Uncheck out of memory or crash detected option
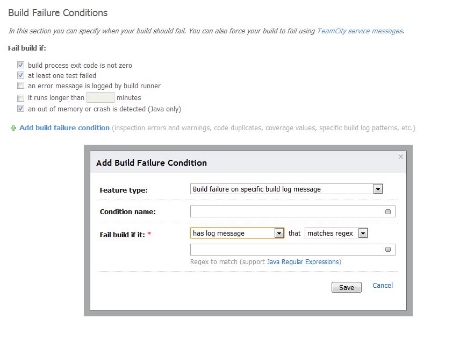Viewport: 467px width, 340px height. point(20,109)
